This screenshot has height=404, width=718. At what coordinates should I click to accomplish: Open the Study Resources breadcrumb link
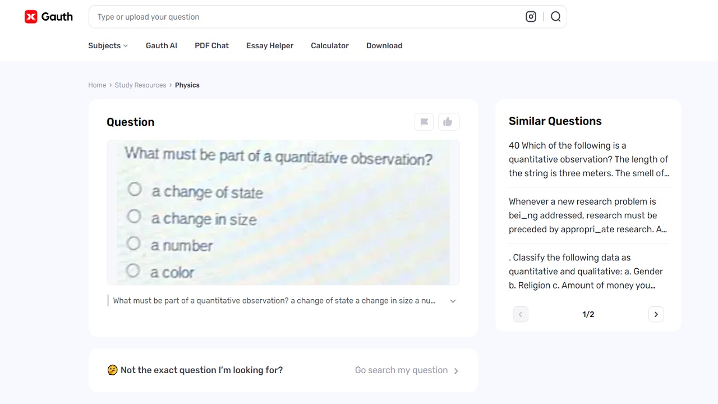coord(140,85)
